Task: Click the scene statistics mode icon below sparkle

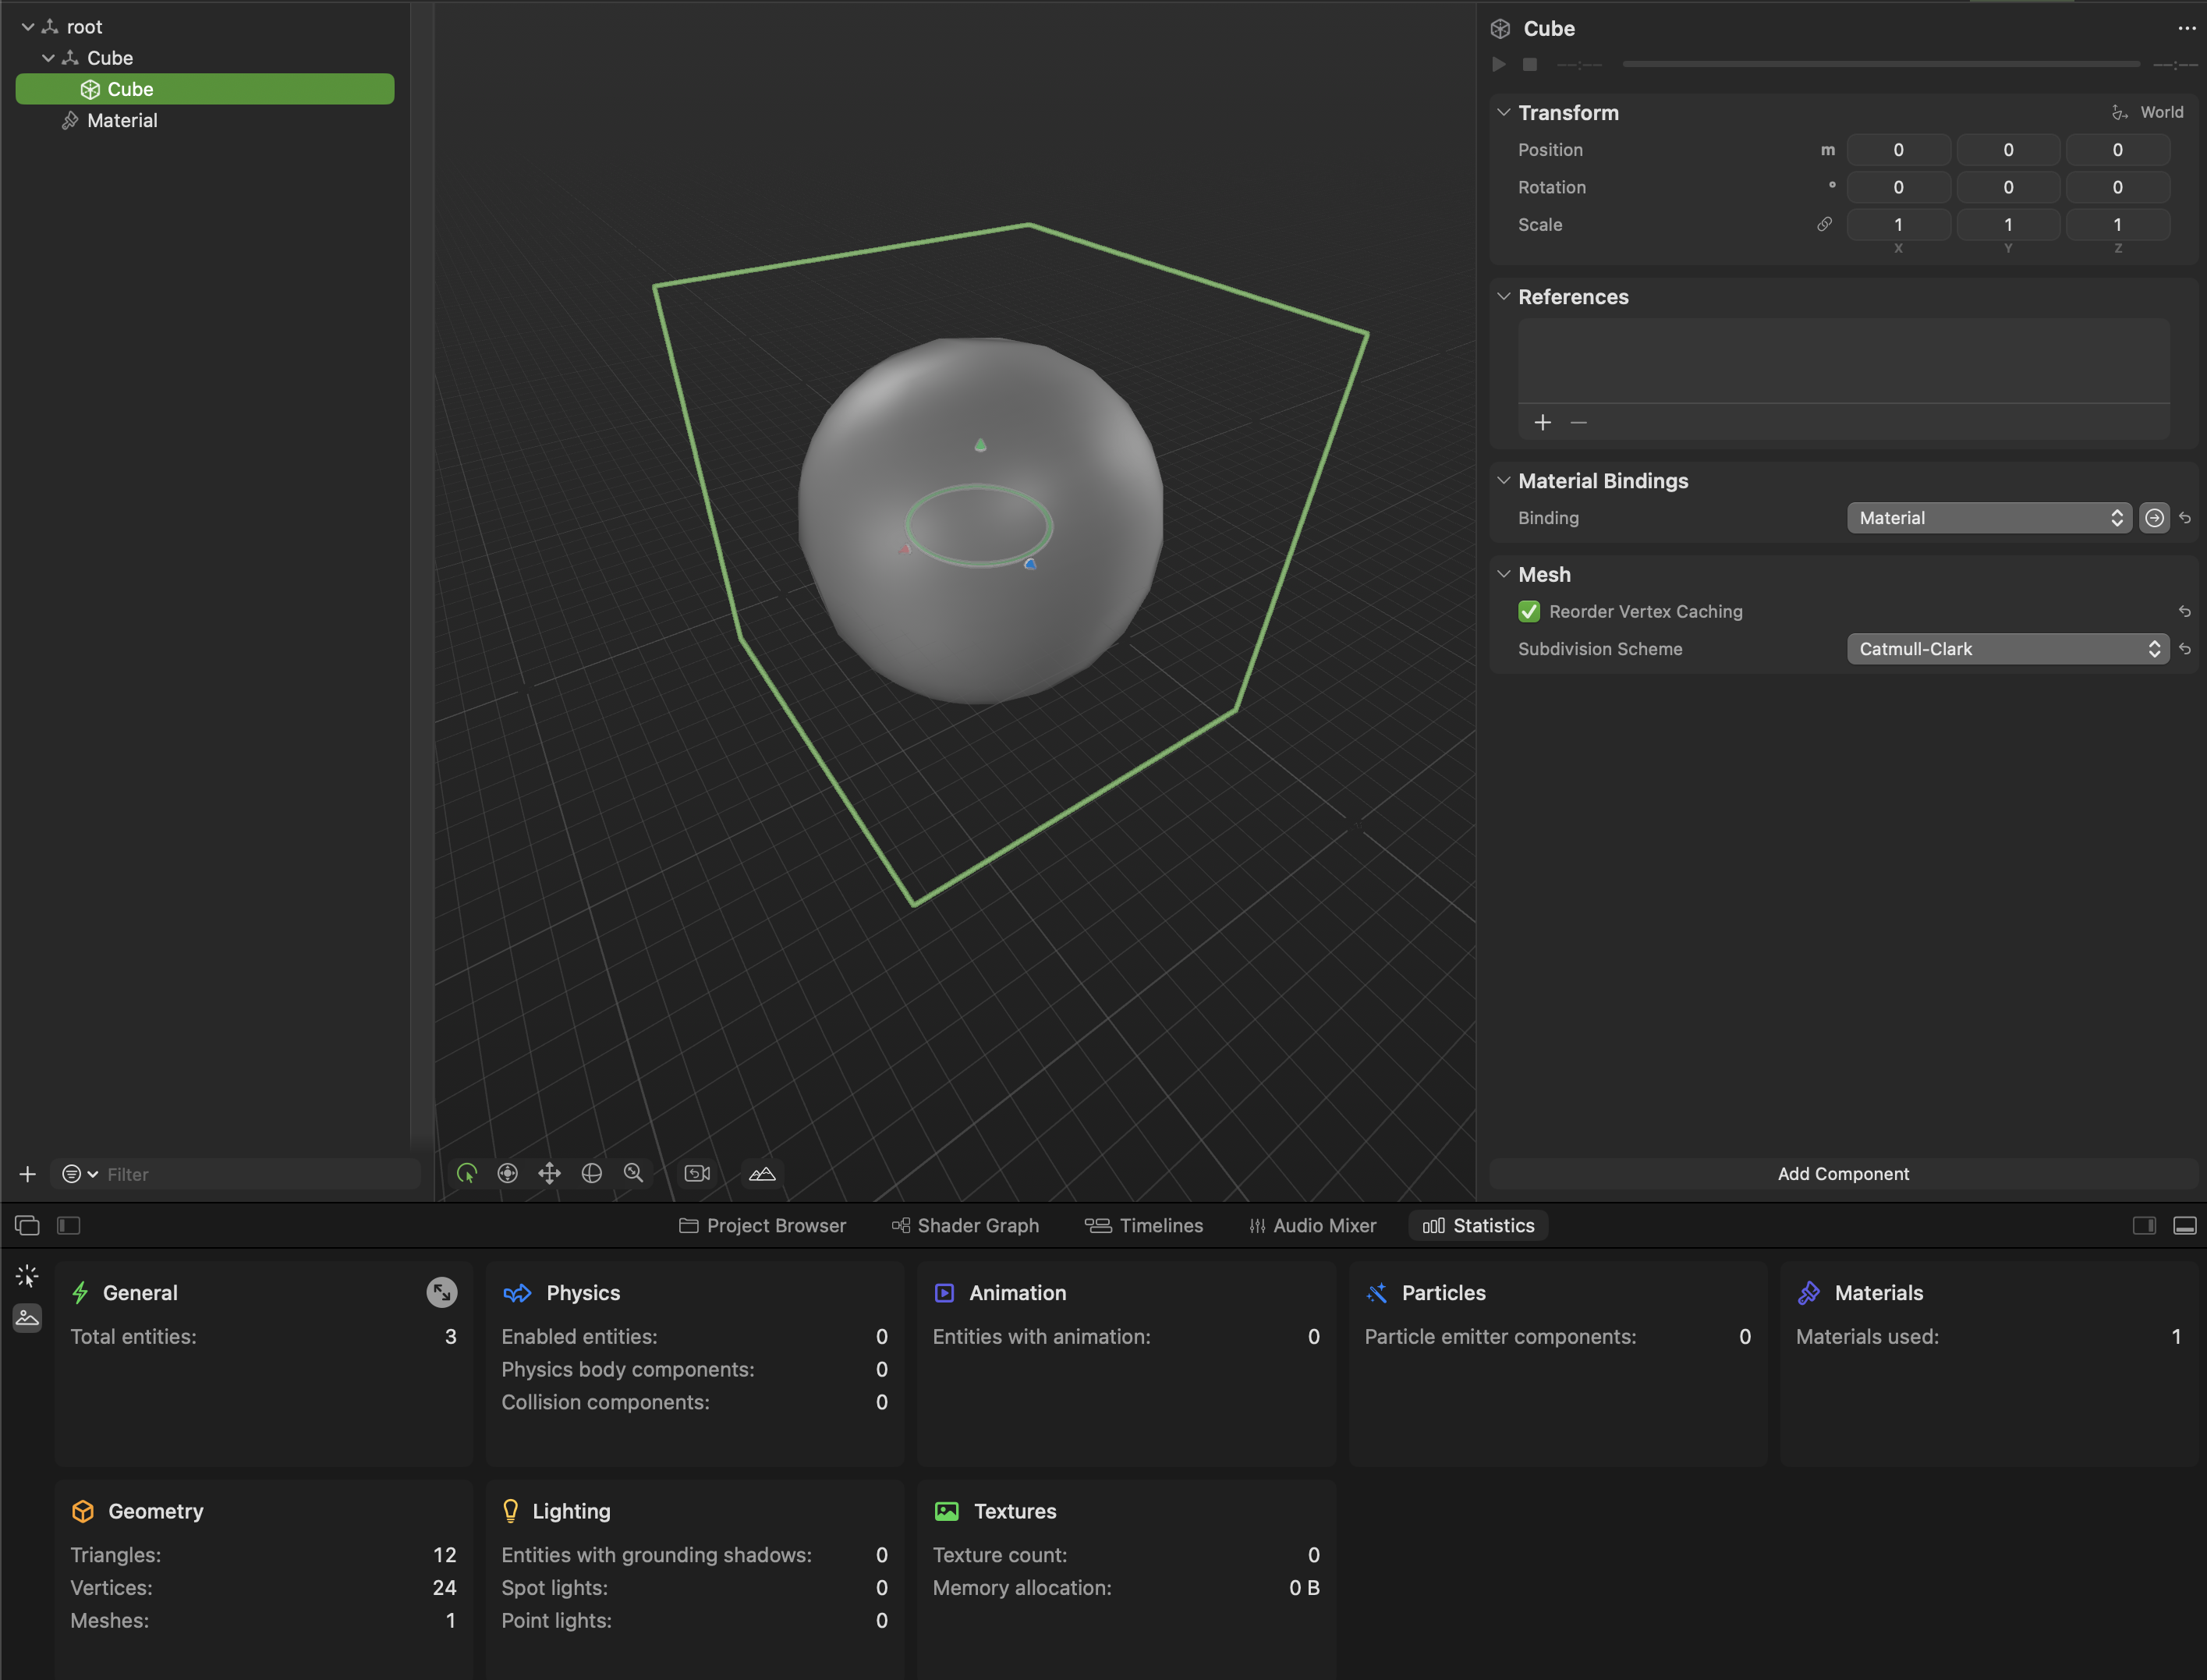Action: pyautogui.click(x=27, y=1318)
